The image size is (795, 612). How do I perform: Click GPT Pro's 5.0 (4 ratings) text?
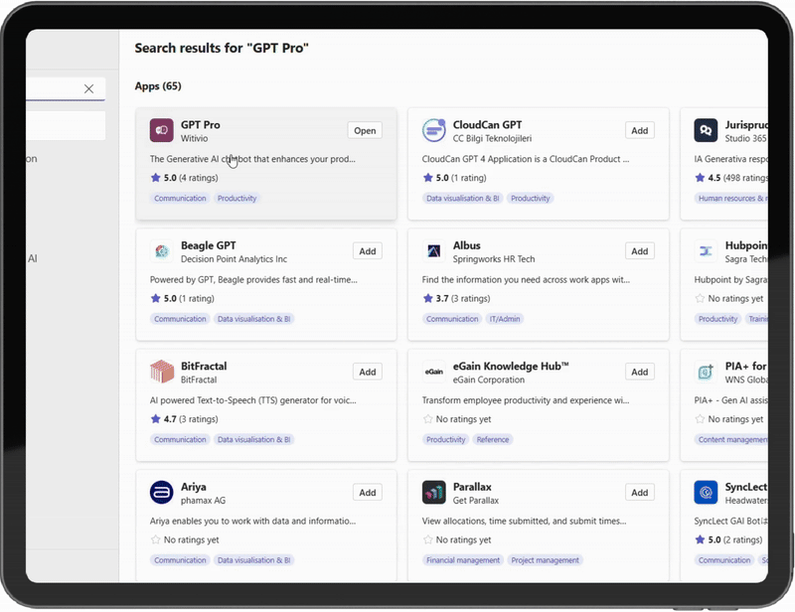191,178
